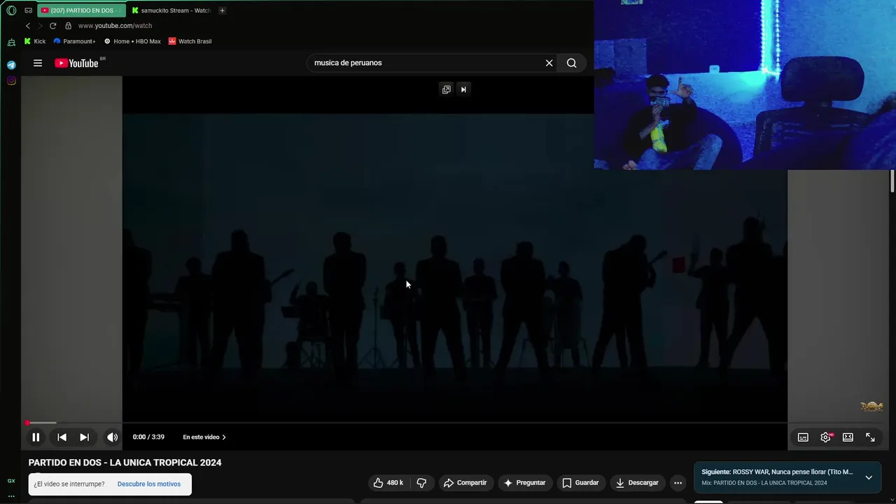The height and width of the screenshot is (504, 896).
Task: Open the more actions three-dot menu
Action: point(678,482)
